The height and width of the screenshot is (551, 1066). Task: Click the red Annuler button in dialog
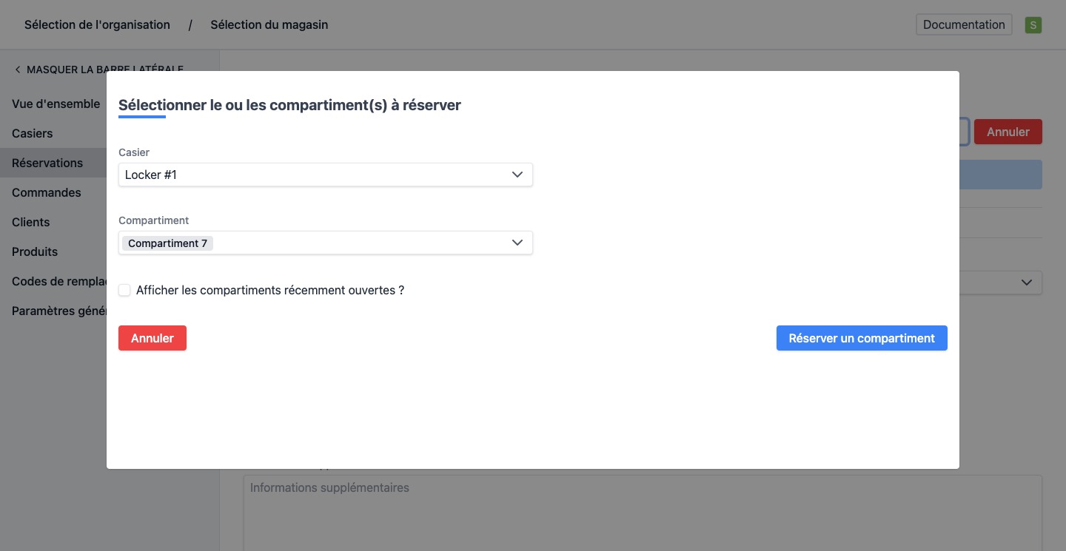(x=152, y=338)
